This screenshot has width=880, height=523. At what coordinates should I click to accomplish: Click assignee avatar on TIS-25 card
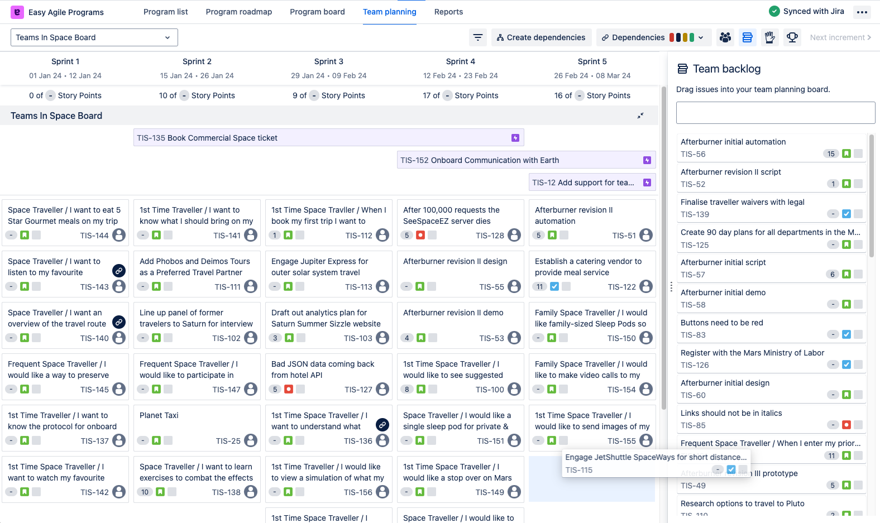pos(251,440)
